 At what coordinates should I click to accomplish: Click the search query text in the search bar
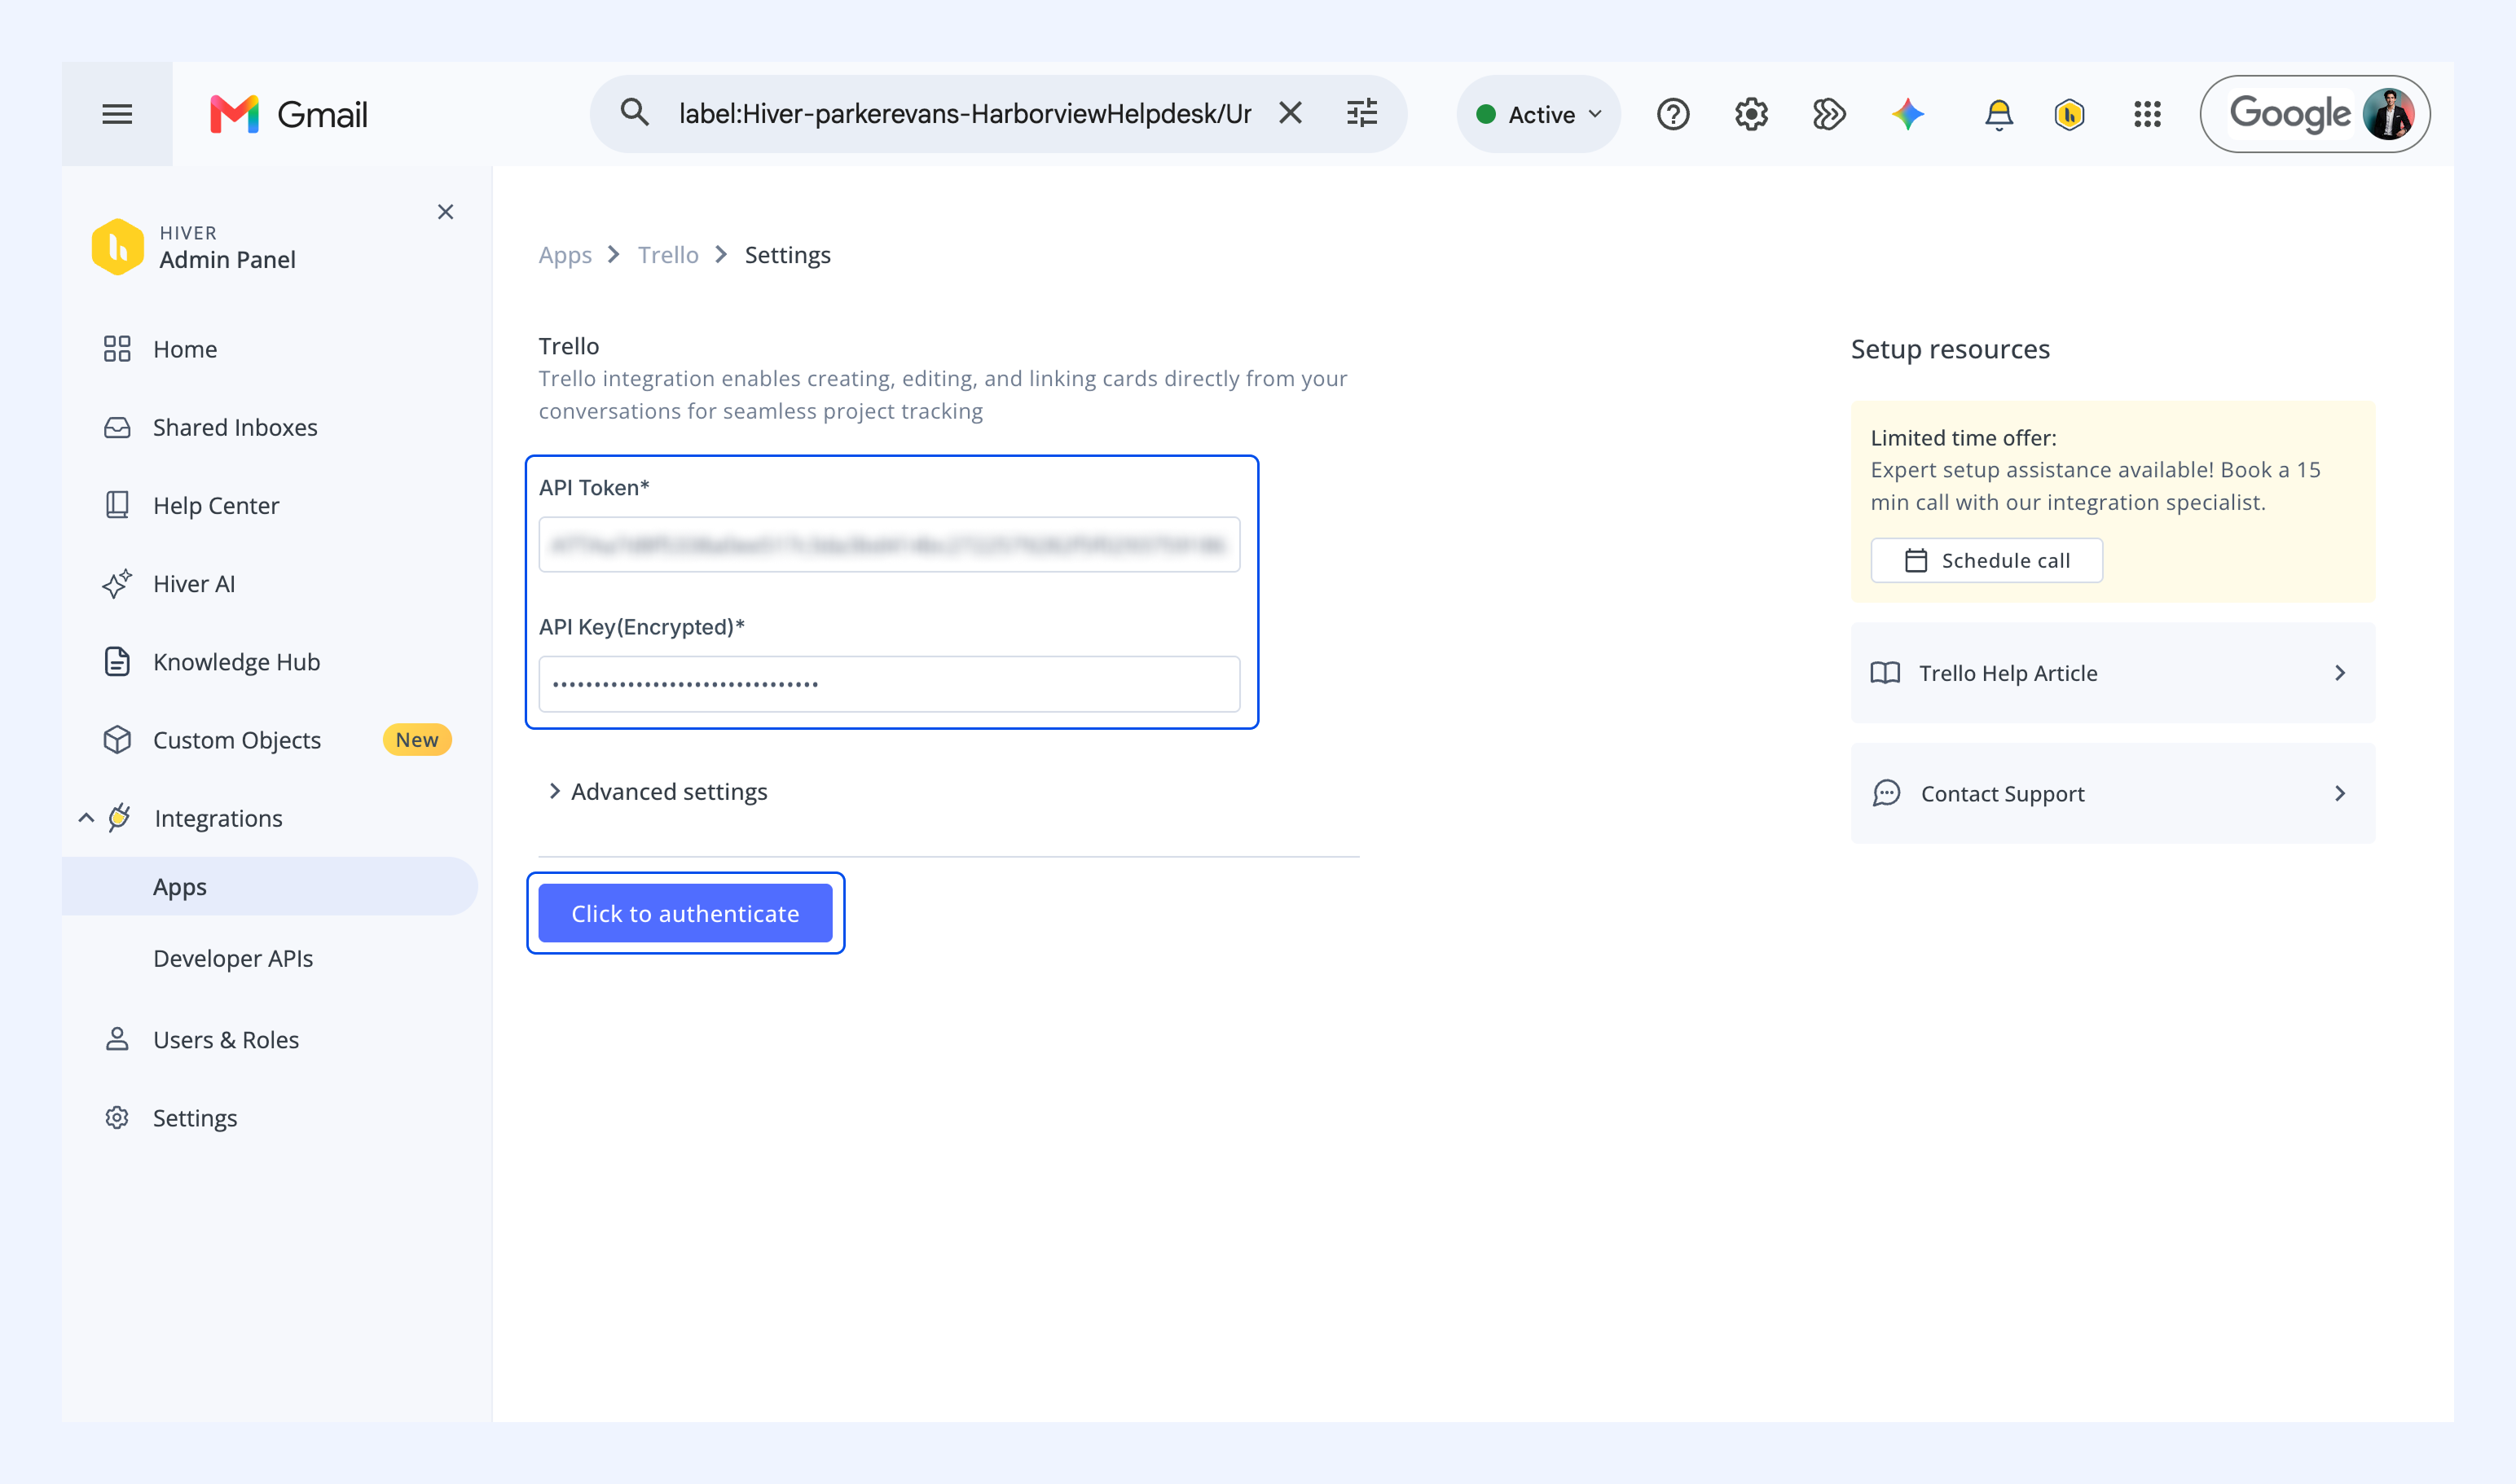(965, 114)
